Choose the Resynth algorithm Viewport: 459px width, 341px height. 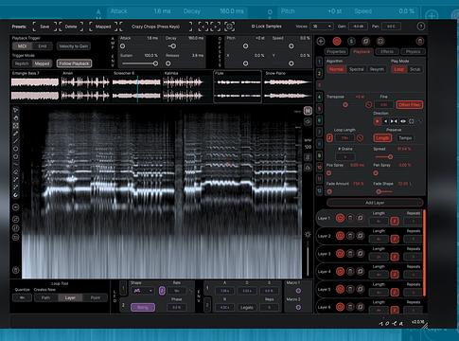click(x=377, y=69)
